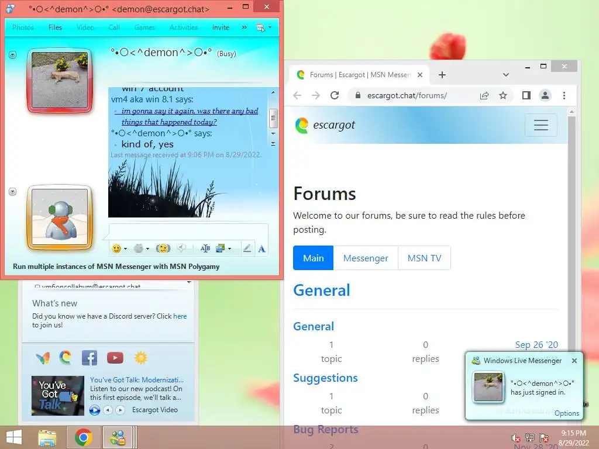Open the emoticon picker in chat toolbar
599x449 pixels.
point(116,248)
